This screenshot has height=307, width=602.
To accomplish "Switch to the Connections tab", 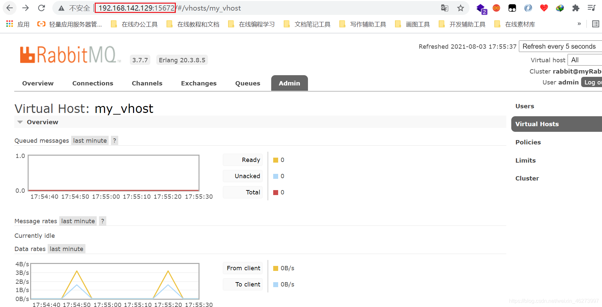I will [93, 83].
